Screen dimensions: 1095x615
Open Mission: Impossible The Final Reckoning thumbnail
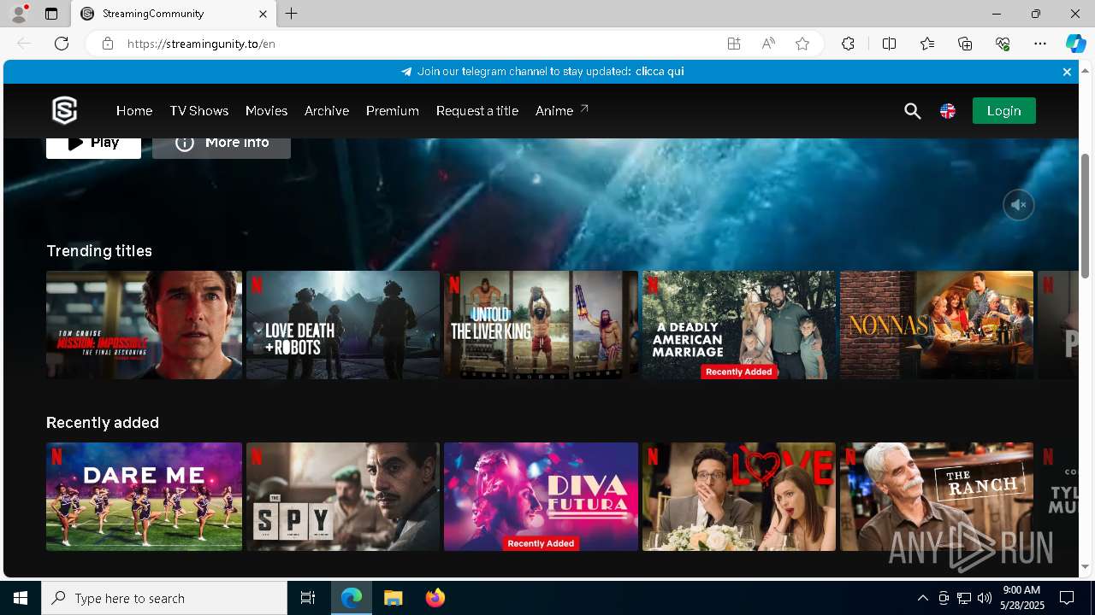(144, 325)
